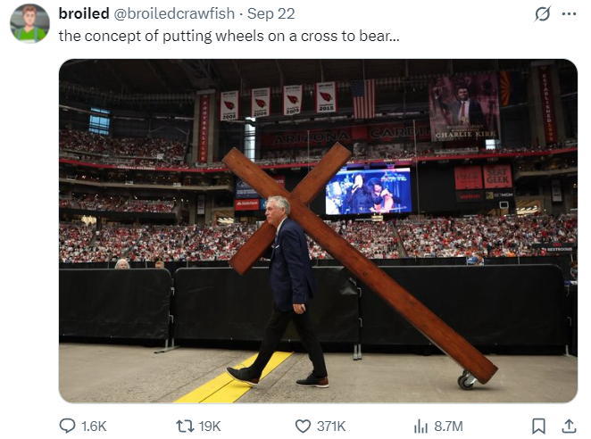
Task: Open the three-dot More options menu
Action: point(568,14)
